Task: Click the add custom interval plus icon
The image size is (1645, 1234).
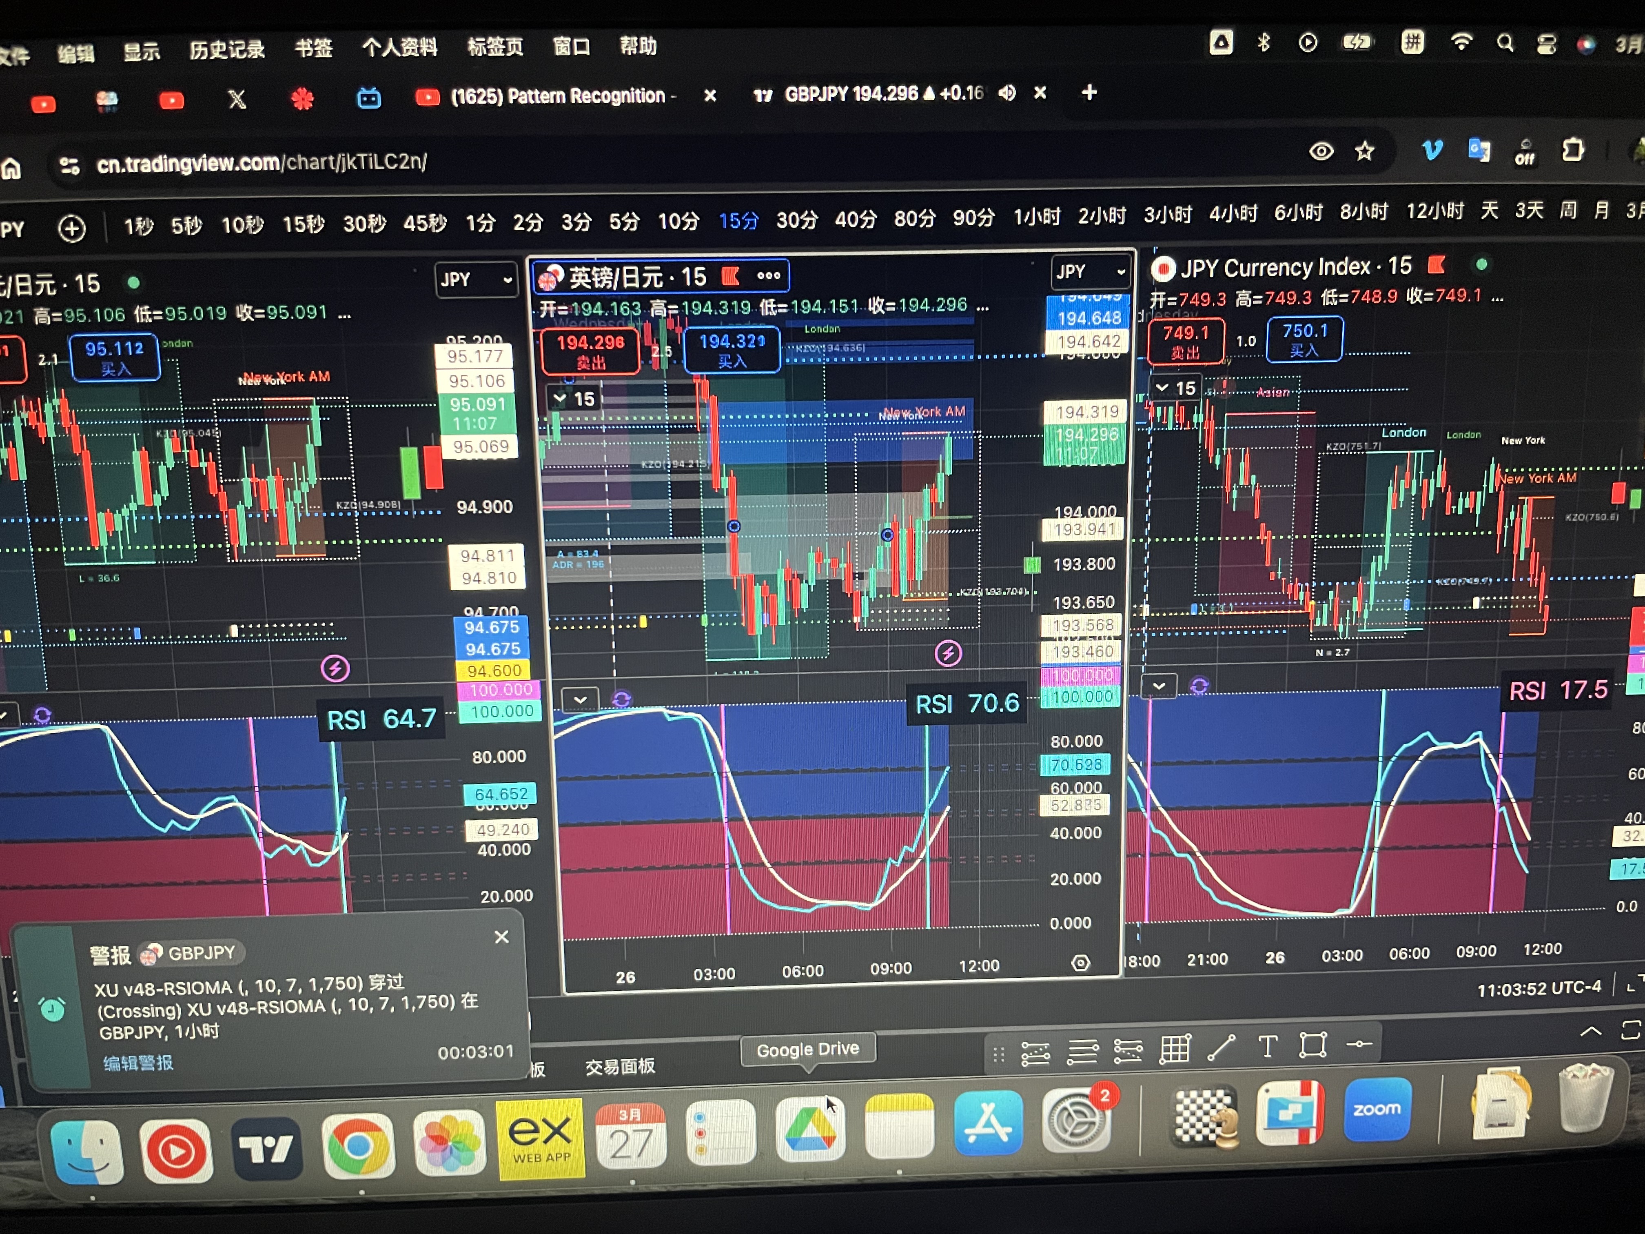Action: [x=72, y=229]
